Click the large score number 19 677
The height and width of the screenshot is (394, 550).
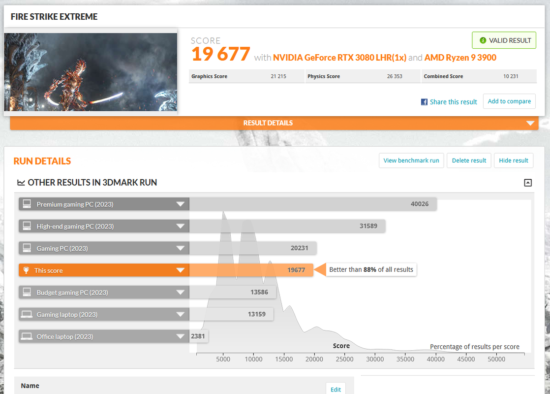click(x=220, y=54)
